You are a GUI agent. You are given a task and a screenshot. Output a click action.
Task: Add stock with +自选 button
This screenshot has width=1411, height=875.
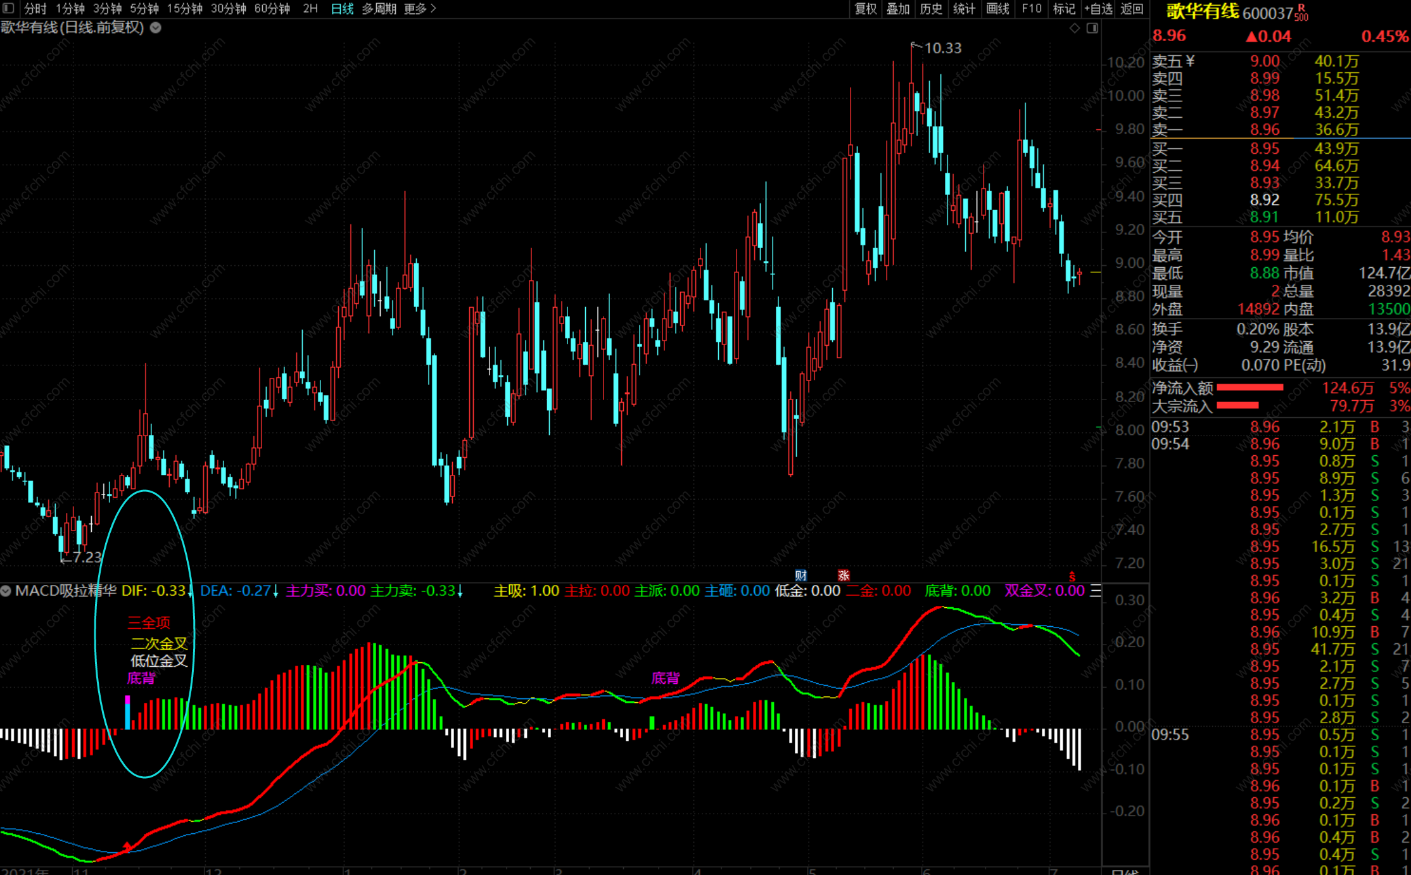click(1098, 8)
